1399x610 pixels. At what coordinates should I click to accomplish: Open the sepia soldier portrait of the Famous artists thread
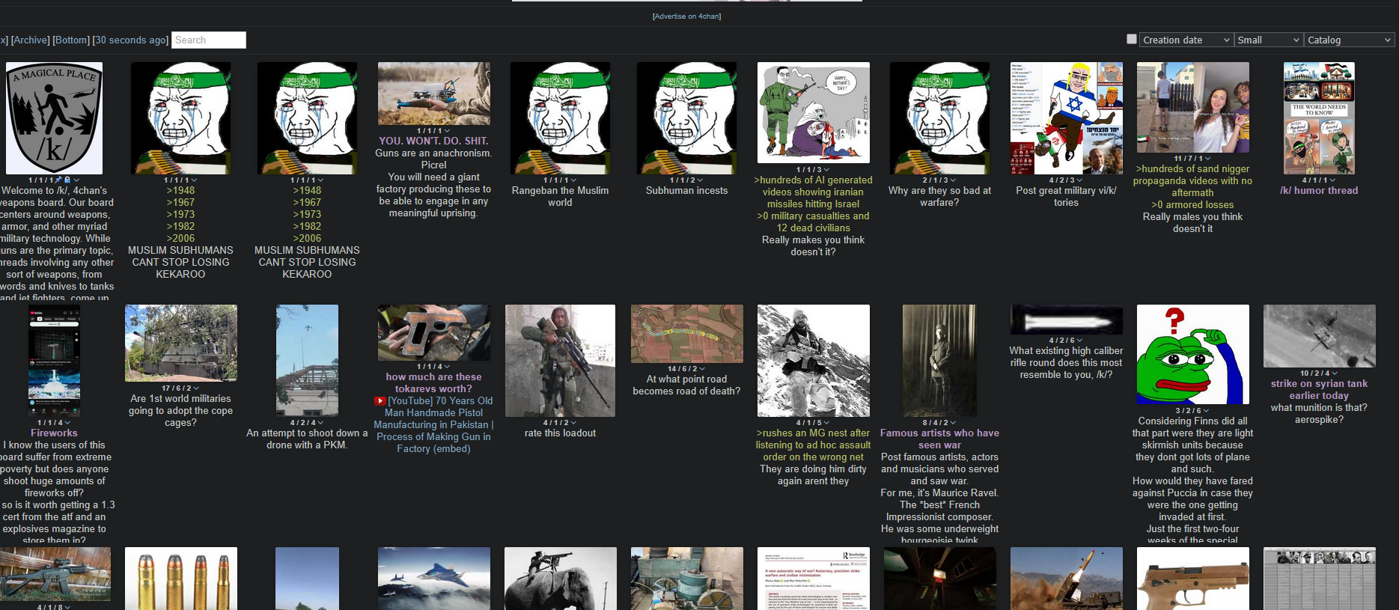[x=939, y=361]
